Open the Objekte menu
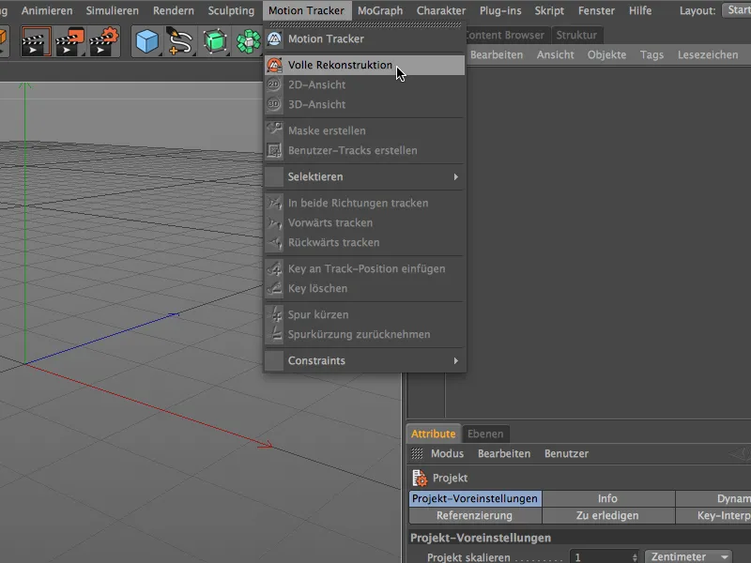751x563 pixels. (x=606, y=54)
